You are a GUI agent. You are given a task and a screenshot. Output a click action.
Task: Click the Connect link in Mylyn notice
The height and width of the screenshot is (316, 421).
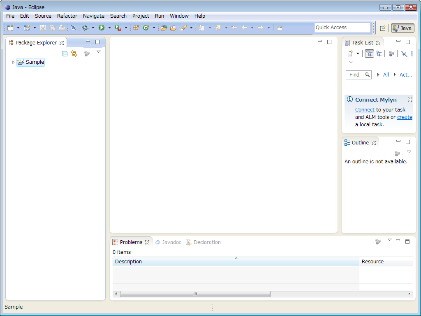tap(365, 110)
